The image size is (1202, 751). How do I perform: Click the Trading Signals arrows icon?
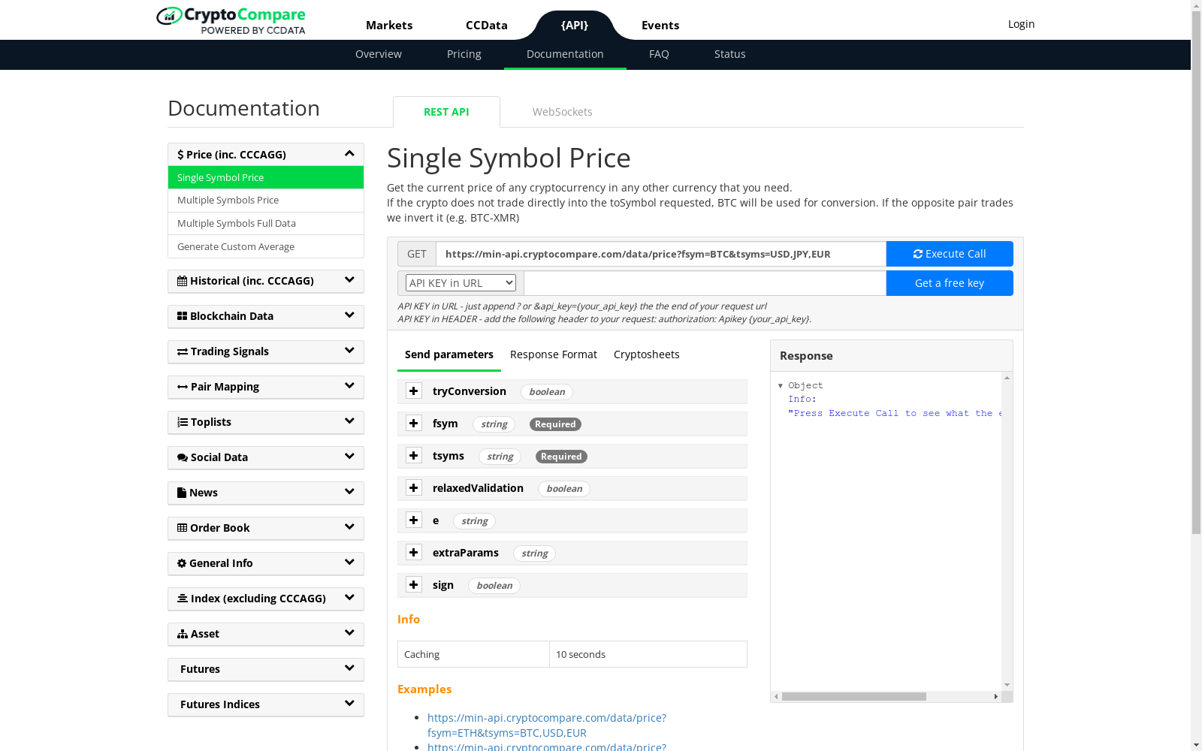click(x=183, y=351)
